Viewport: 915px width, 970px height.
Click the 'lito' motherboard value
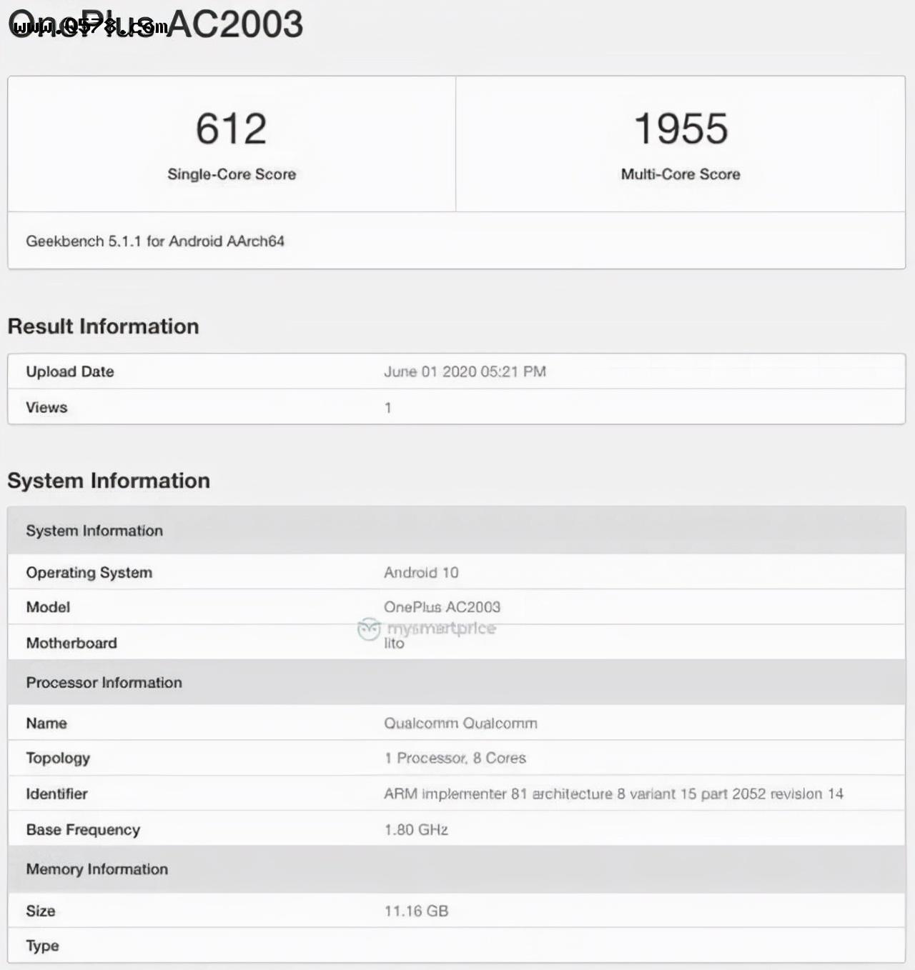[394, 644]
